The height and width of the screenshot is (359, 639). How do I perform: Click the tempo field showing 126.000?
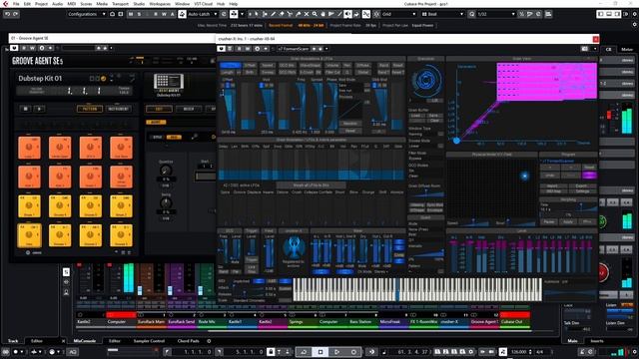(x=519, y=352)
